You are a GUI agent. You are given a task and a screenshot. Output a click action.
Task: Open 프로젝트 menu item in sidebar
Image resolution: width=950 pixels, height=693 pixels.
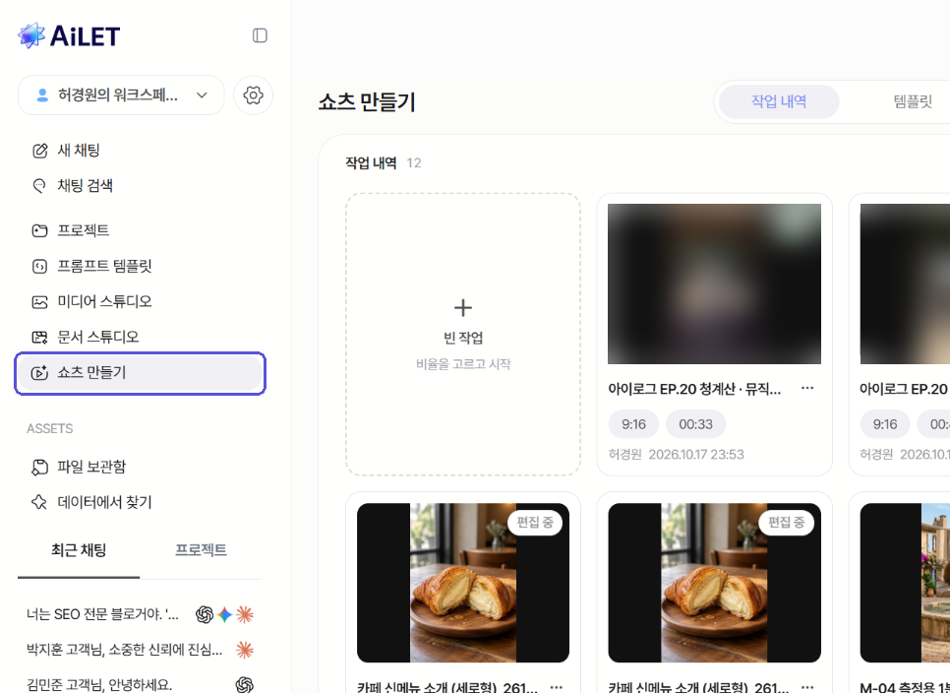[140, 230]
